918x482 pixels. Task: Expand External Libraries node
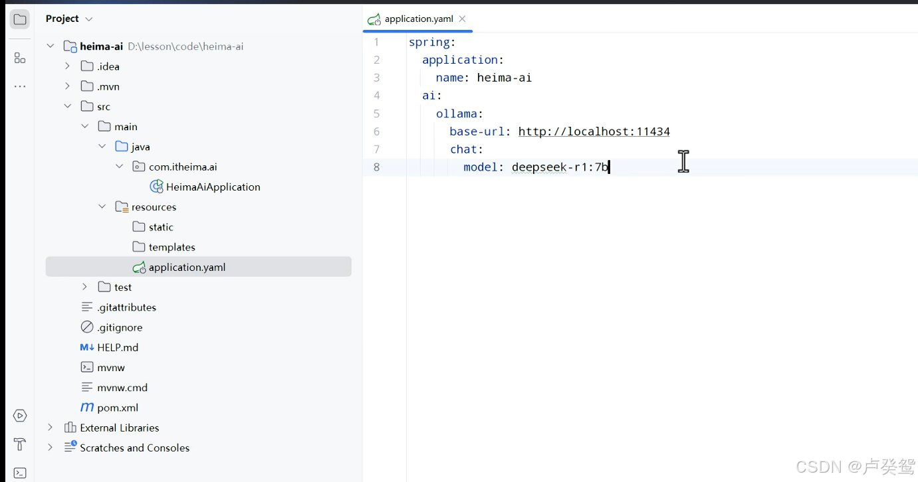point(51,428)
